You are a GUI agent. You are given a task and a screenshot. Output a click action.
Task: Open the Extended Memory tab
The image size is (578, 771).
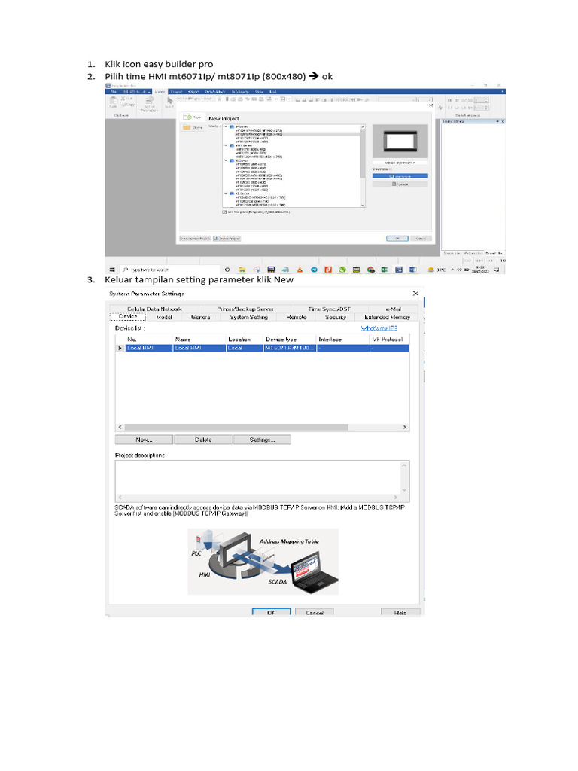388,317
